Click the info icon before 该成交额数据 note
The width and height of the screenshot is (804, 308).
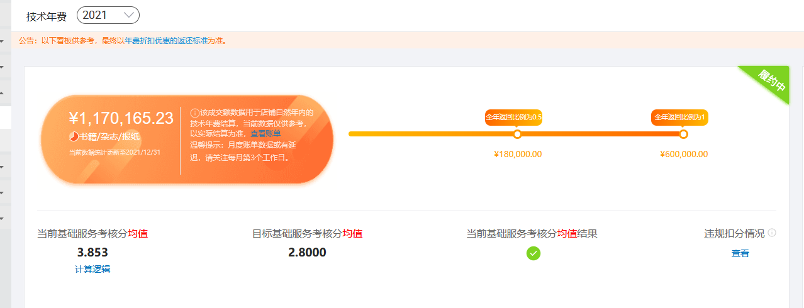[194, 113]
